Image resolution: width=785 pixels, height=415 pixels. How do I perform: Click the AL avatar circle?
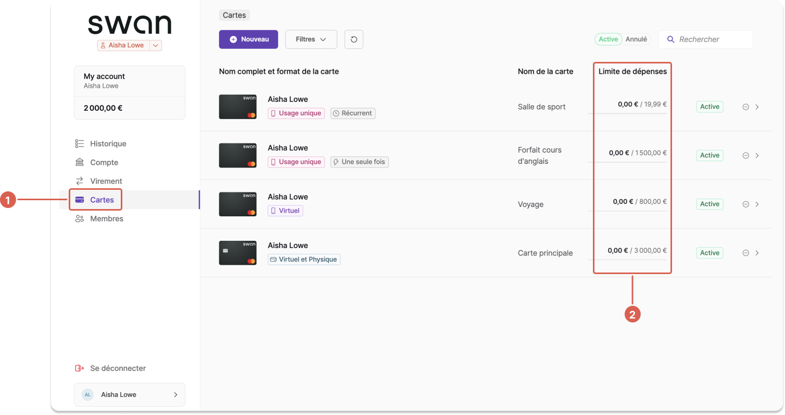click(x=87, y=395)
